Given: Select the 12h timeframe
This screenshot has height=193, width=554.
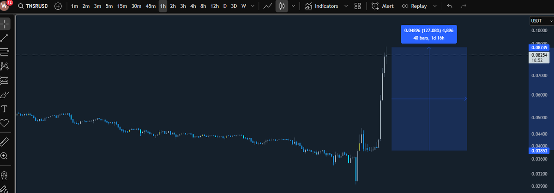Looking at the screenshot, I should 215,6.
